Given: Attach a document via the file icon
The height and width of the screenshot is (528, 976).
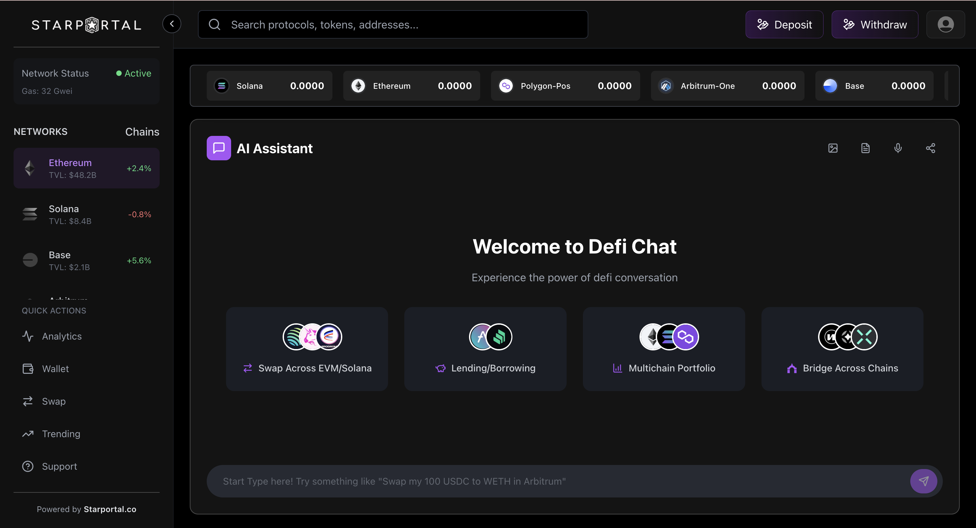Looking at the screenshot, I should (866, 148).
